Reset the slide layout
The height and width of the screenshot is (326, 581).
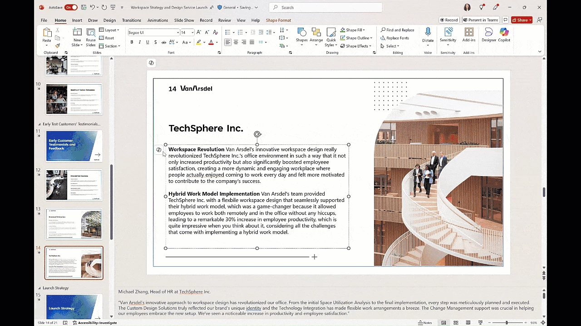tap(107, 38)
